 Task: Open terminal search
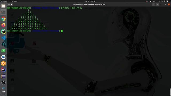point(154,5)
